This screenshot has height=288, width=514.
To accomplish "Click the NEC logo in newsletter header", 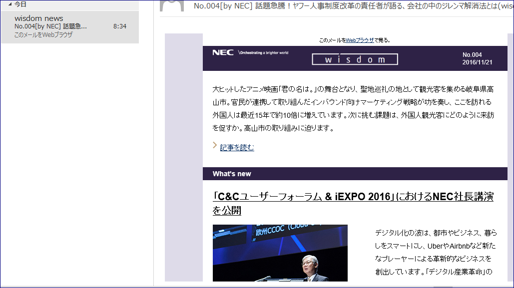I will tap(223, 52).
